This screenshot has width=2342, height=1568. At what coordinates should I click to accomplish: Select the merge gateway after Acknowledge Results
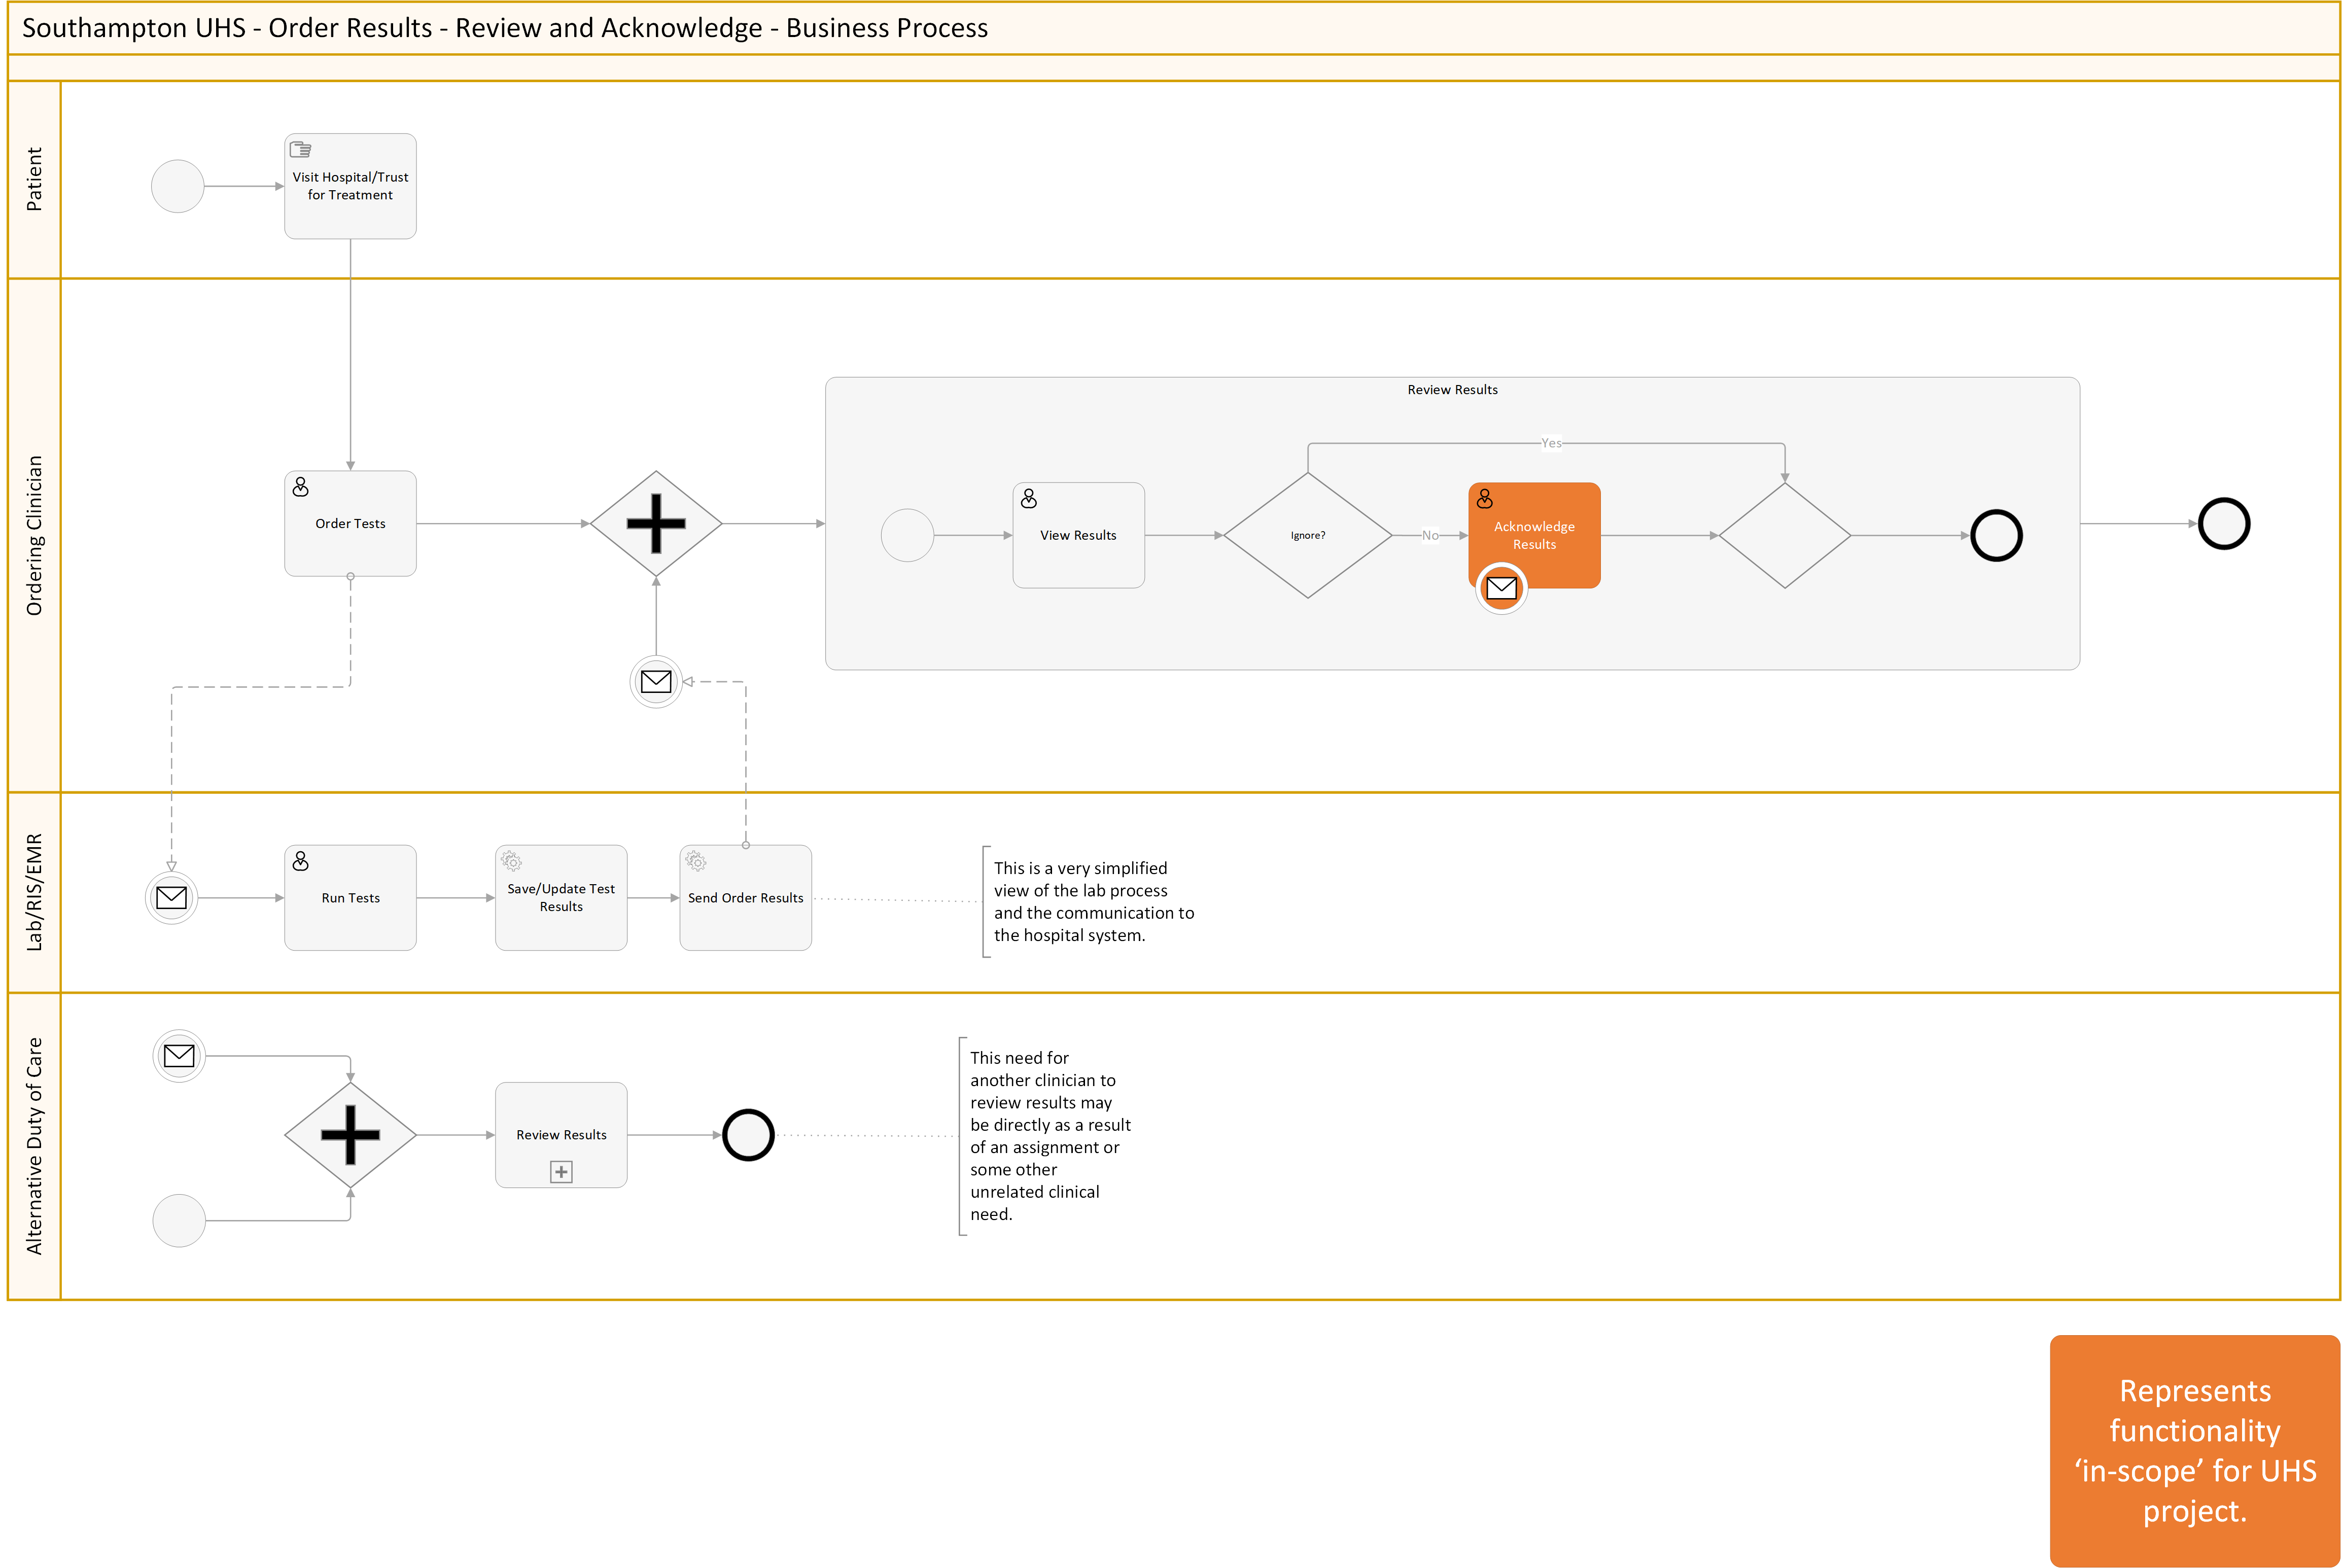pyautogui.click(x=1784, y=535)
